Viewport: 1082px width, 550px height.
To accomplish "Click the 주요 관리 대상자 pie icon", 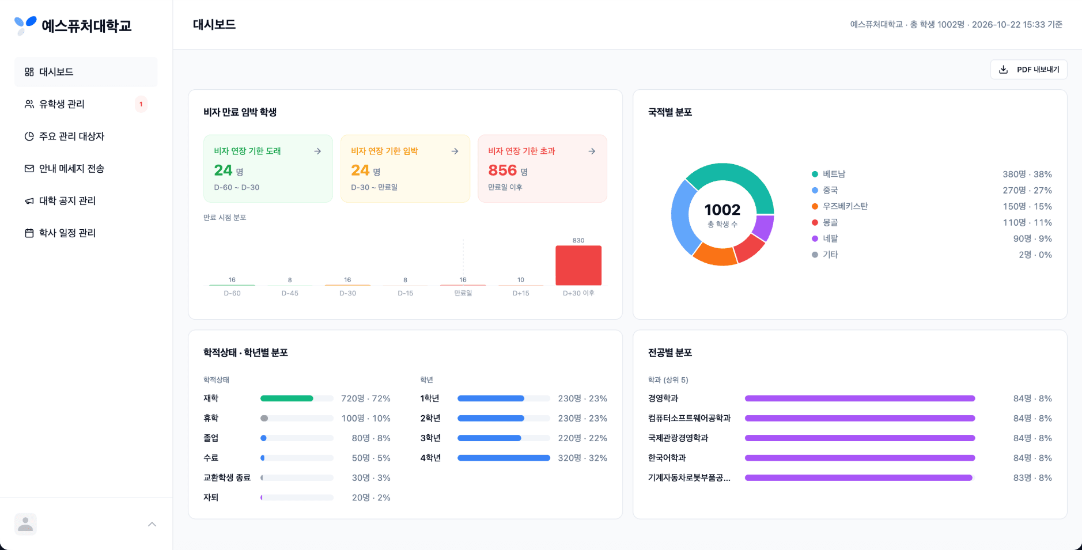I will pos(29,136).
